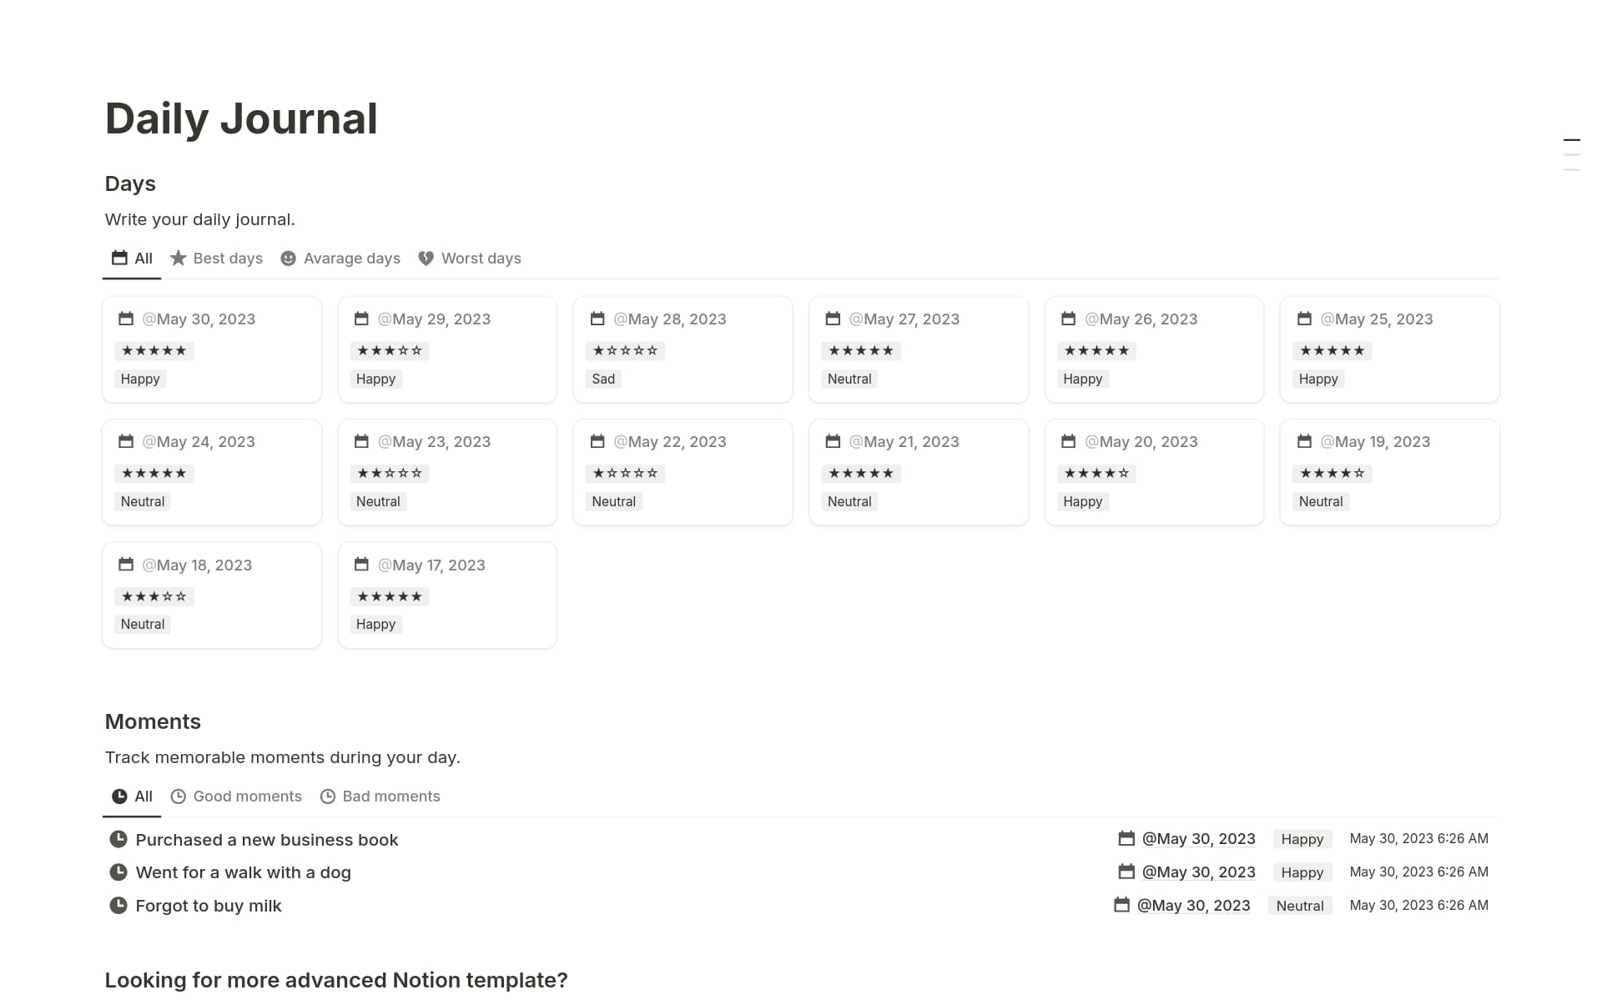The image size is (1602, 1000).
Task: Click the calendar icon on May 17, 2023 card
Action: [361, 565]
